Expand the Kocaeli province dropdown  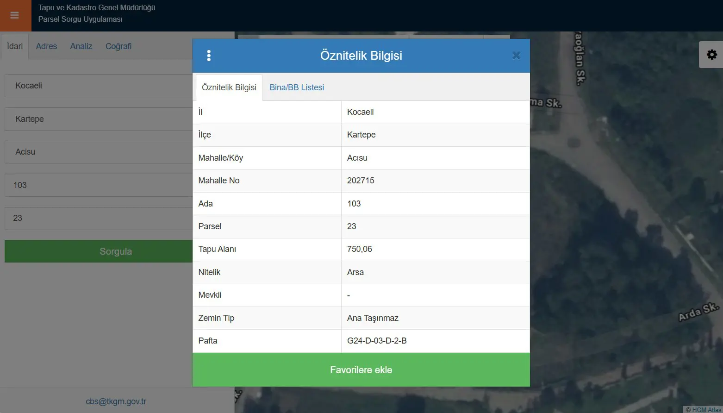coord(99,86)
